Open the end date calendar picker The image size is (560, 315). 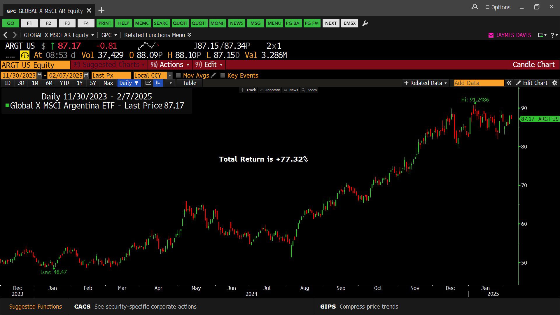(x=86, y=75)
